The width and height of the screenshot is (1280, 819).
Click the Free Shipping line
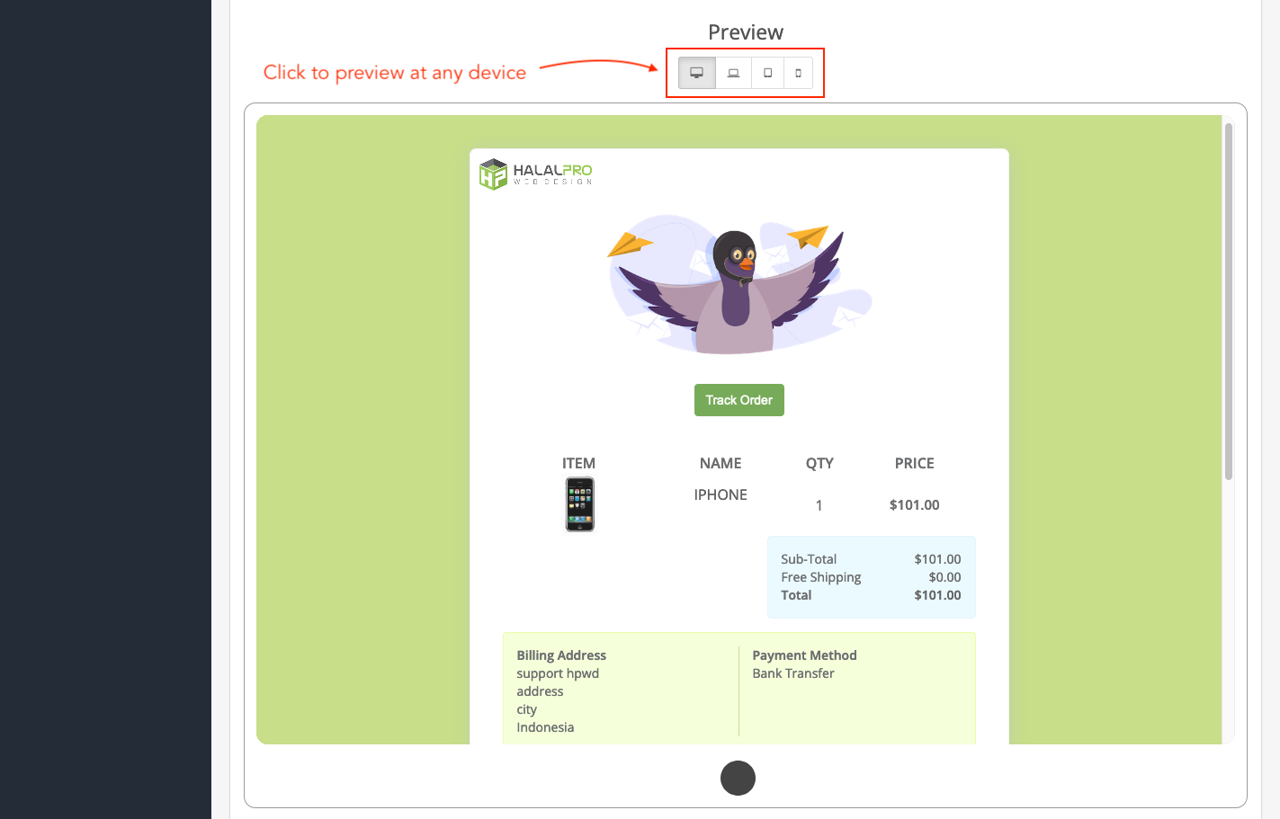pyautogui.click(x=820, y=577)
